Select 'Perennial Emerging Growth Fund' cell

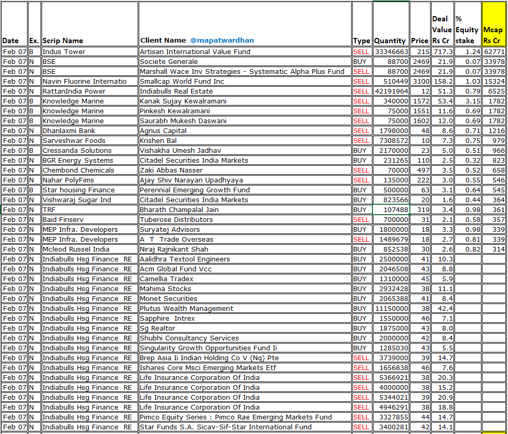point(245,190)
